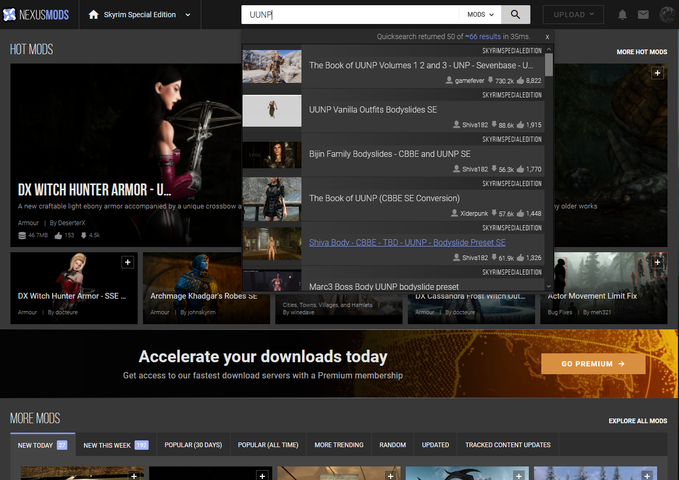Click thumbnail of Book of UUNP Volumes
This screenshot has width=679, height=480.
pos(272,66)
